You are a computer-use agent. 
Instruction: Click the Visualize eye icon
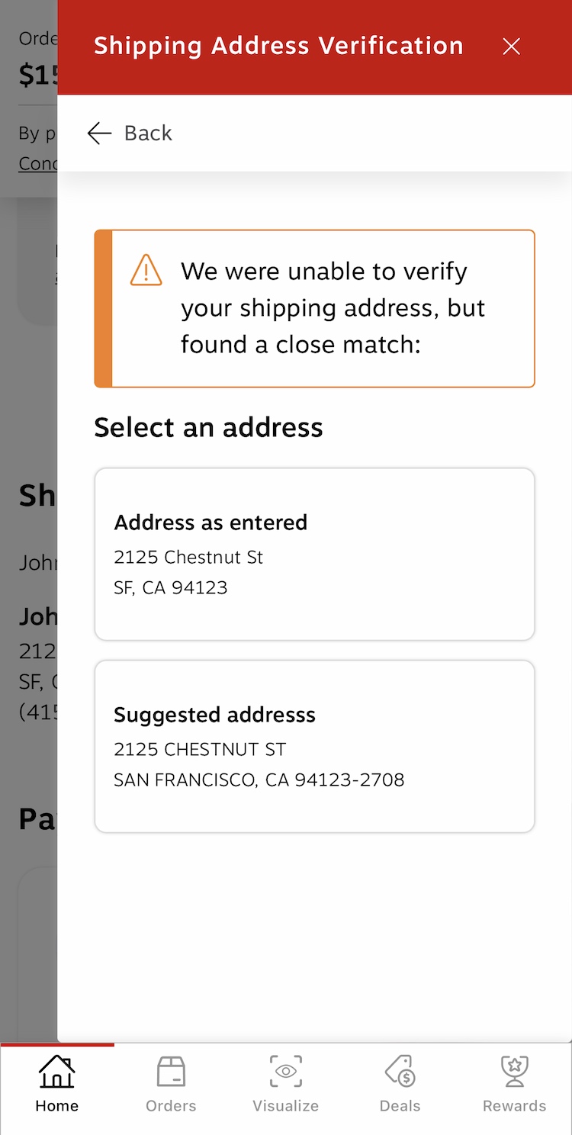coord(286,1072)
